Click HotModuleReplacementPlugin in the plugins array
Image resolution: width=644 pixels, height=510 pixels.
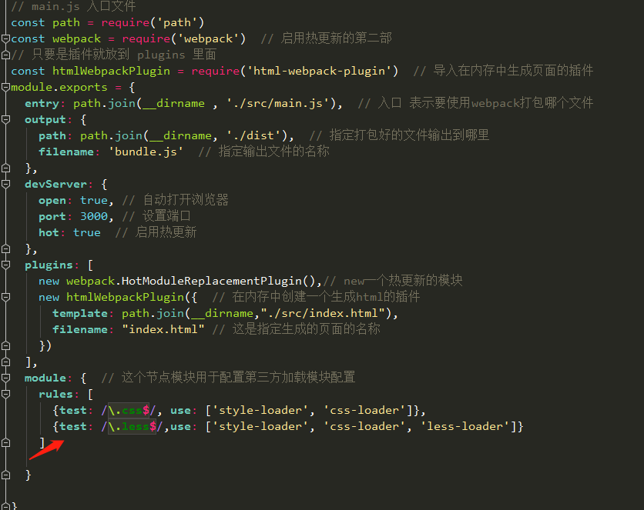pyautogui.click(x=212, y=281)
